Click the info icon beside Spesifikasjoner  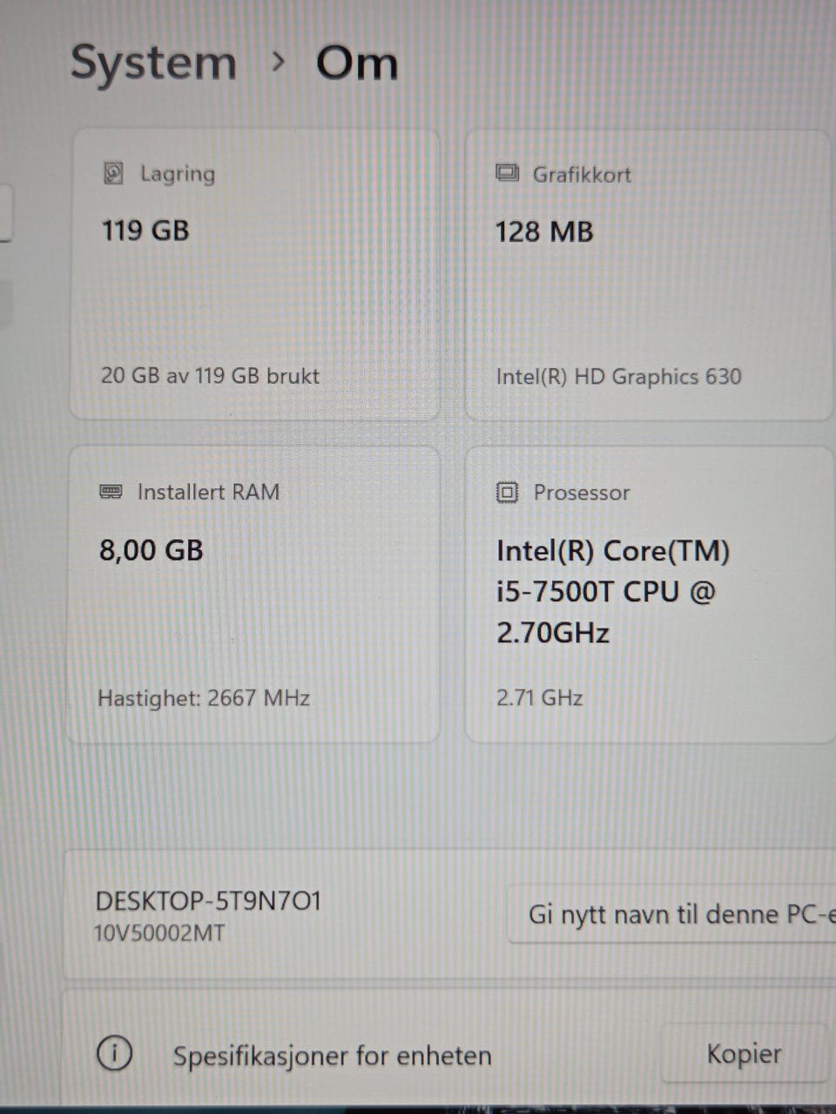(114, 1054)
